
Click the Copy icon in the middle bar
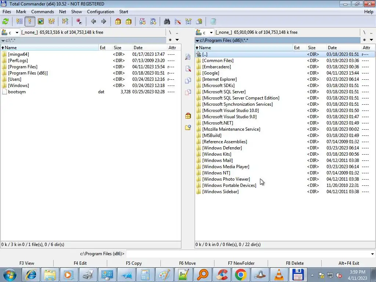pos(188,80)
